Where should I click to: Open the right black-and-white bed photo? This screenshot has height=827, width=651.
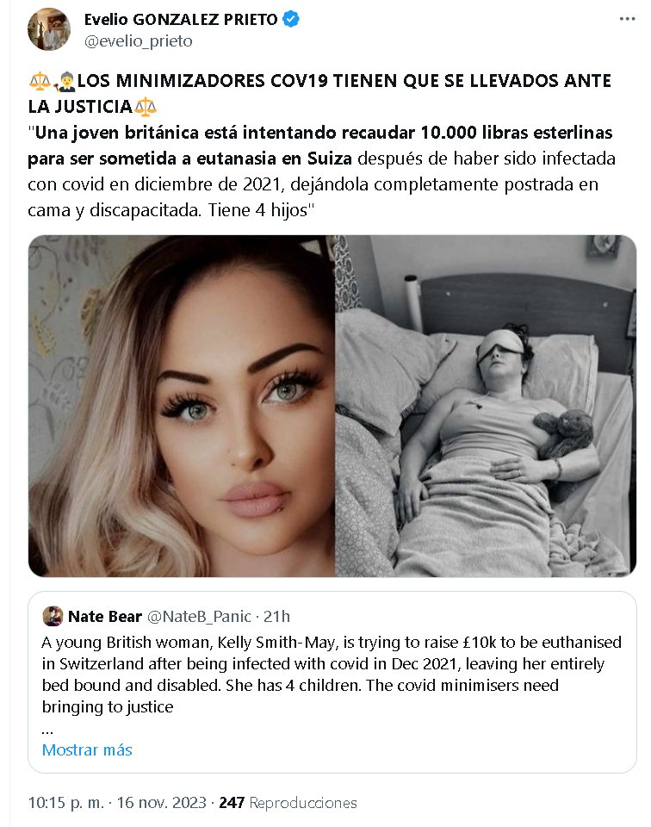[x=486, y=406]
